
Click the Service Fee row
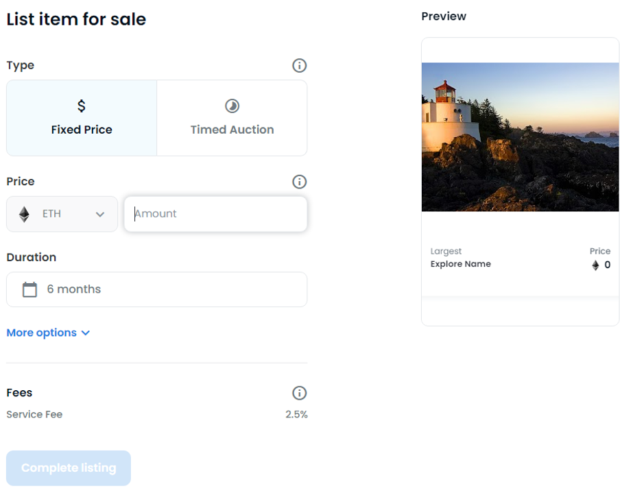pyautogui.click(x=157, y=414)
